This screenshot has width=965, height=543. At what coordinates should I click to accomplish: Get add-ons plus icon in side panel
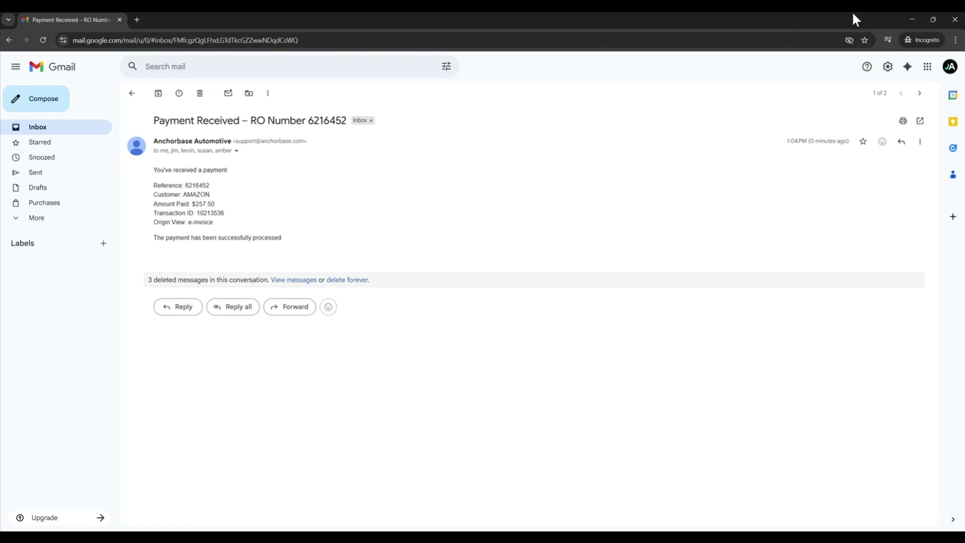tap(953, 217)
